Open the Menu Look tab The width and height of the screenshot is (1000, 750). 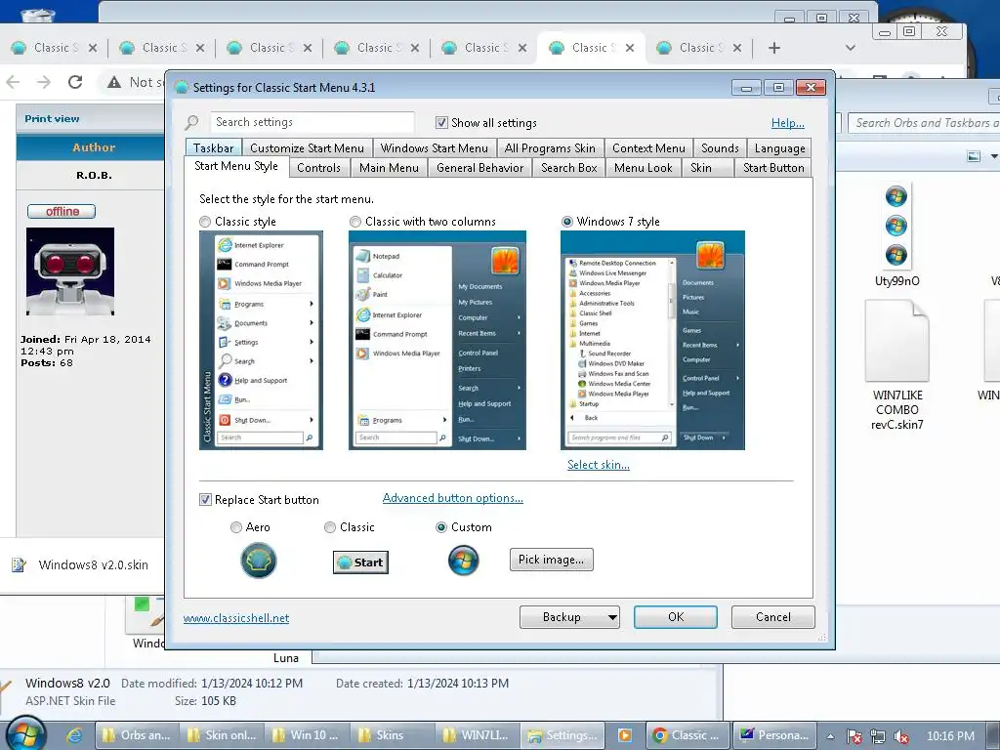(643, 168)
